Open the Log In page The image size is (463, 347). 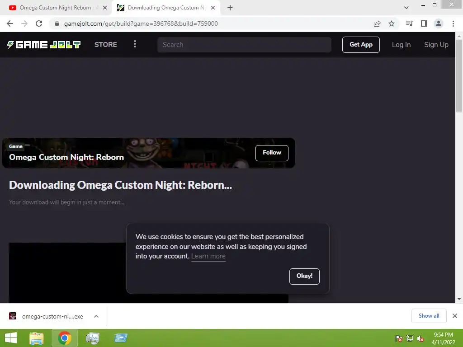pyautogui.click(x=401, y=45)
